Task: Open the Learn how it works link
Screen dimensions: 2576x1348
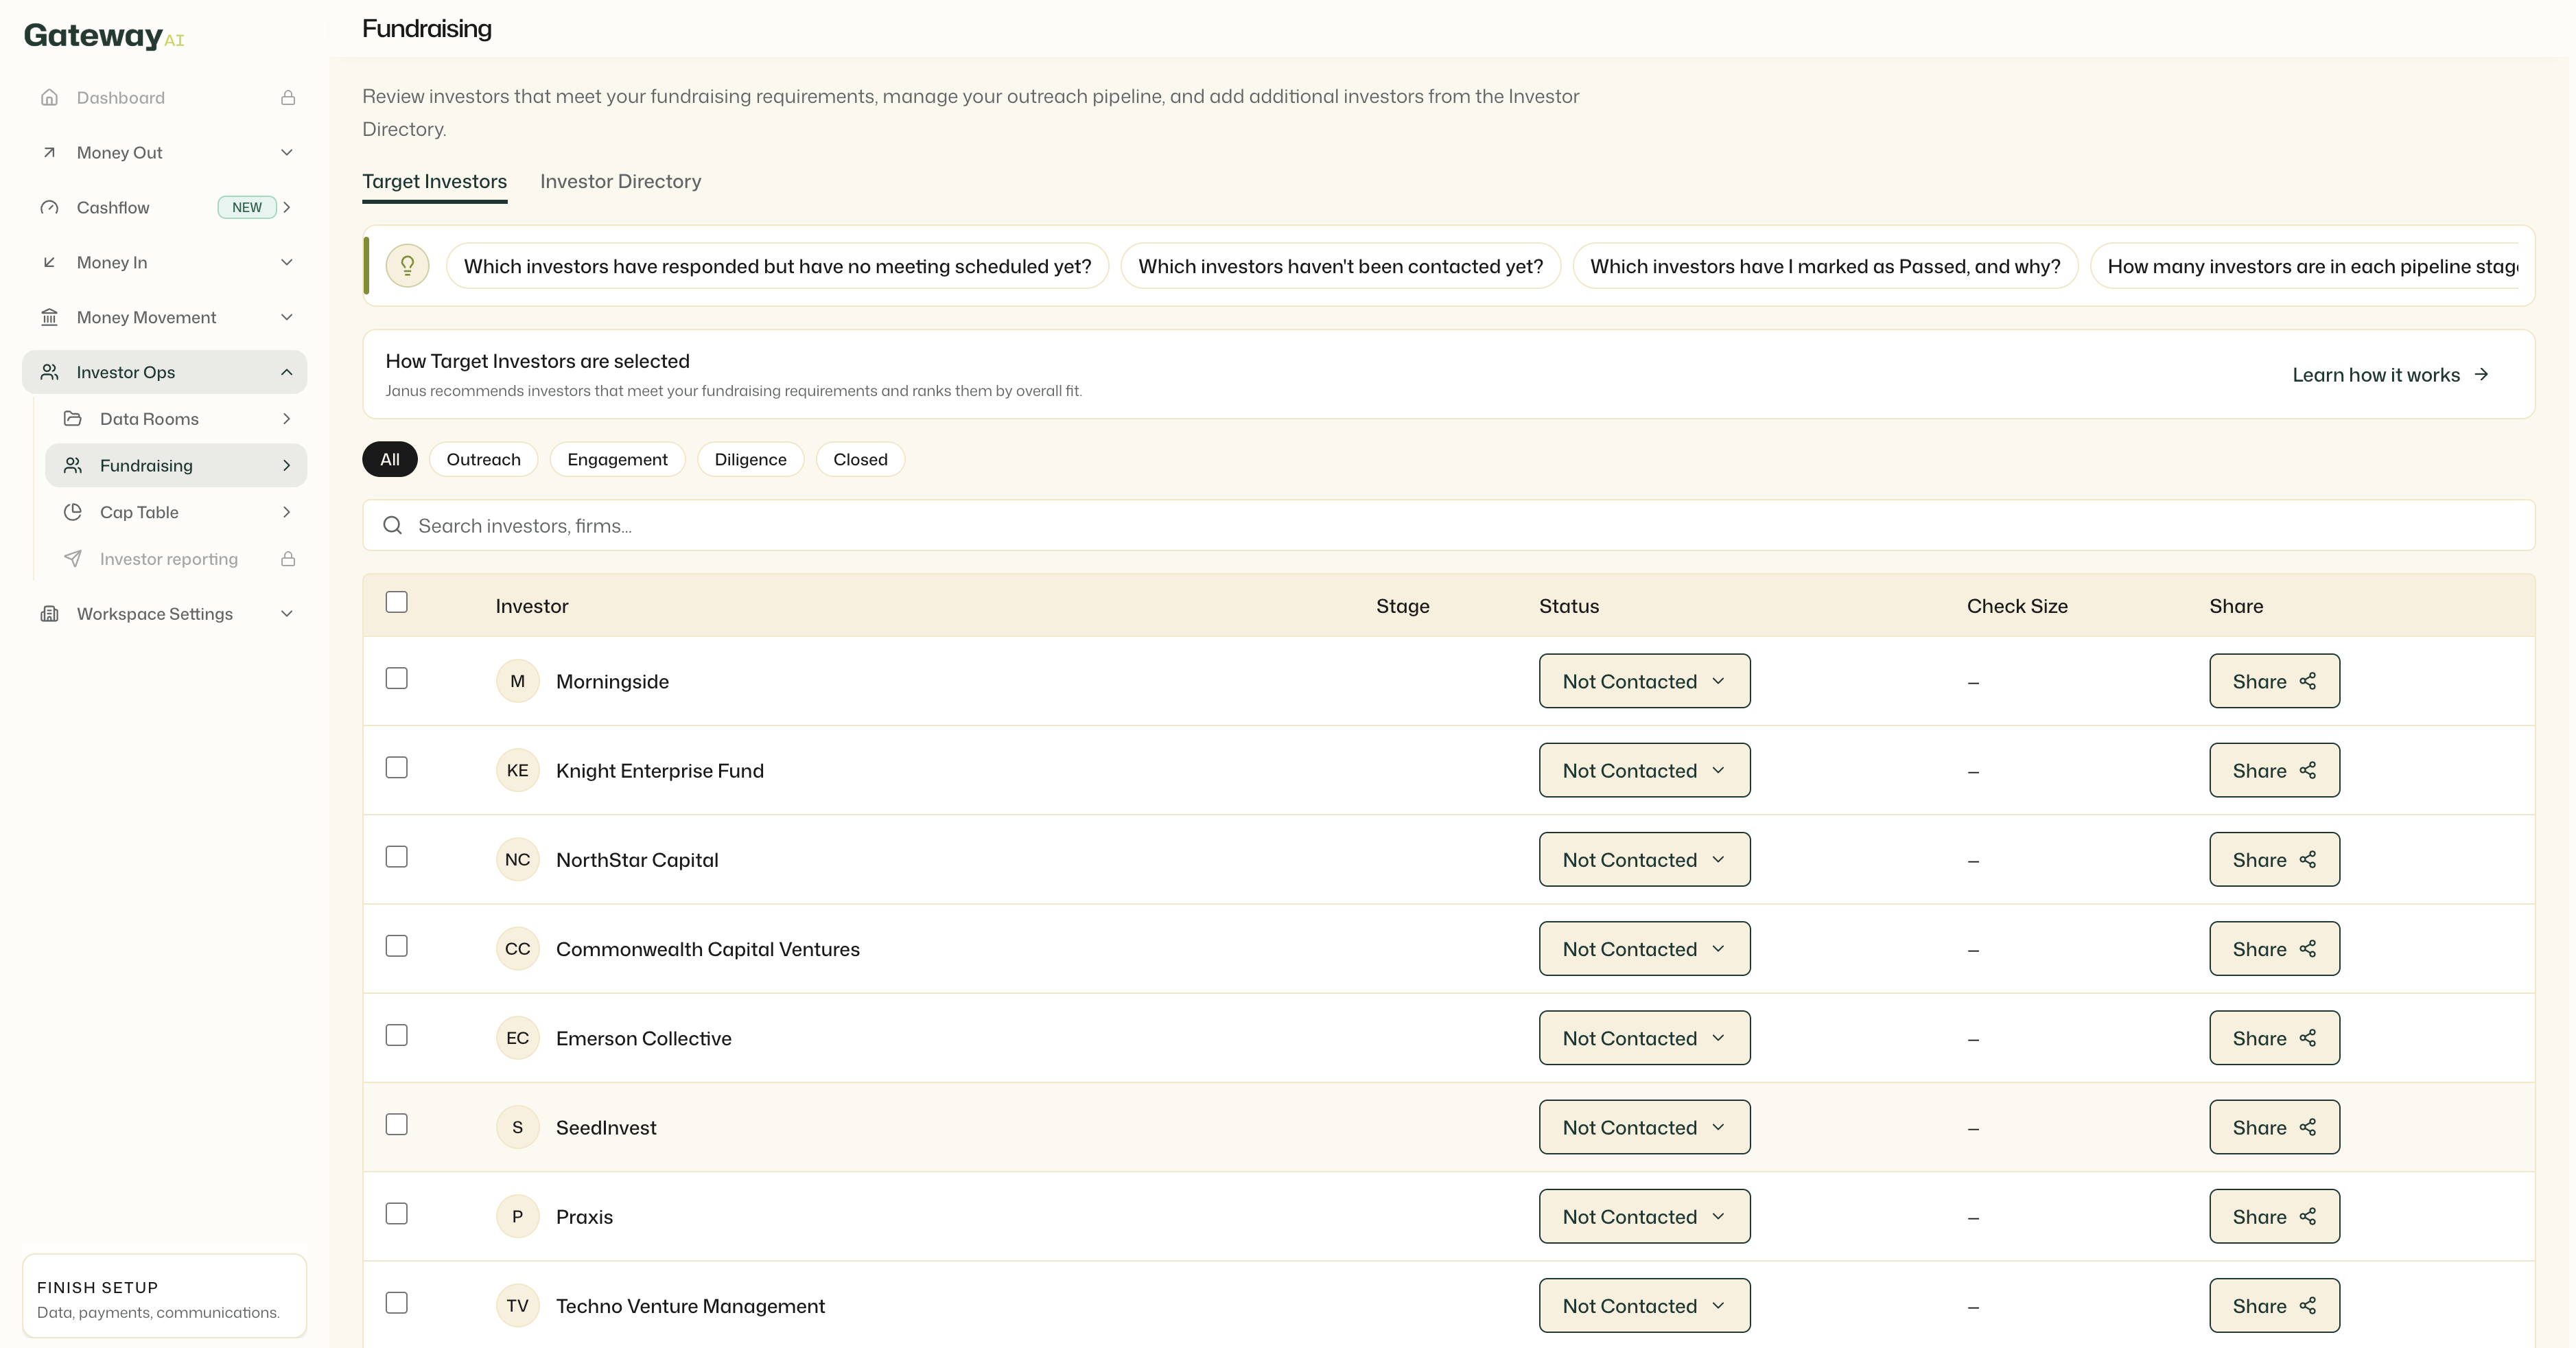Action: (x=2390, y=374)
